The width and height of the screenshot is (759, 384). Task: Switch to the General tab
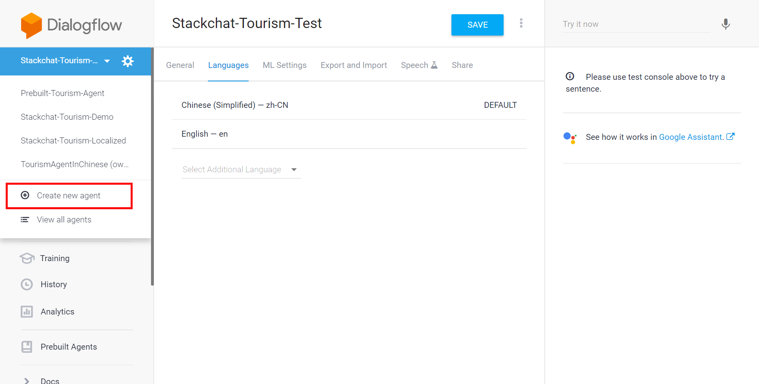180,65
